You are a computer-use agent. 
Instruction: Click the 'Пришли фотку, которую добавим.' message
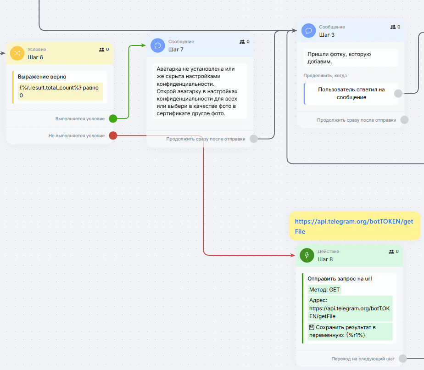click(x=351, y=57)
